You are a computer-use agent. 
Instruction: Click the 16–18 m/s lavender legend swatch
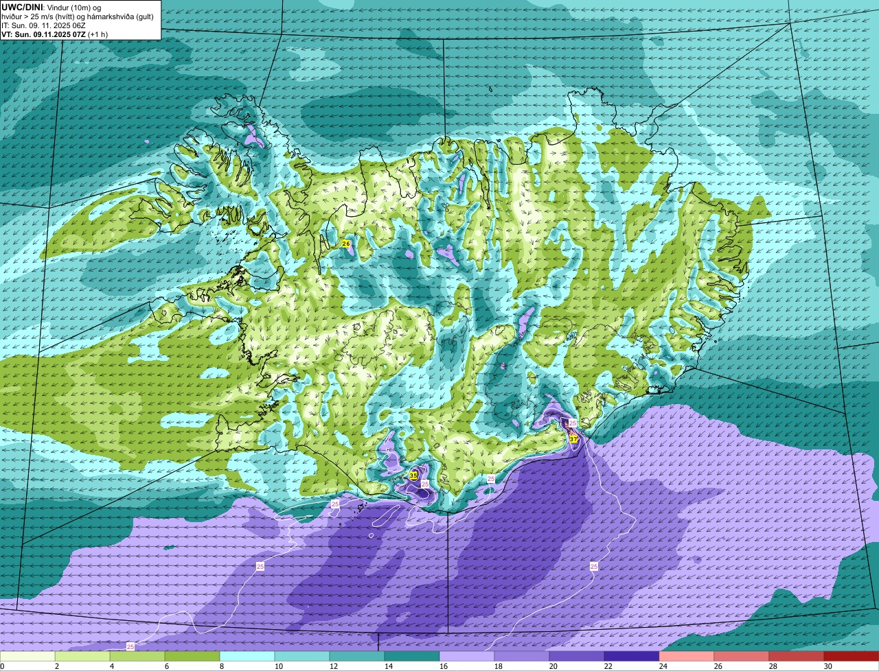pyautogui.click(x=468, y=656)
